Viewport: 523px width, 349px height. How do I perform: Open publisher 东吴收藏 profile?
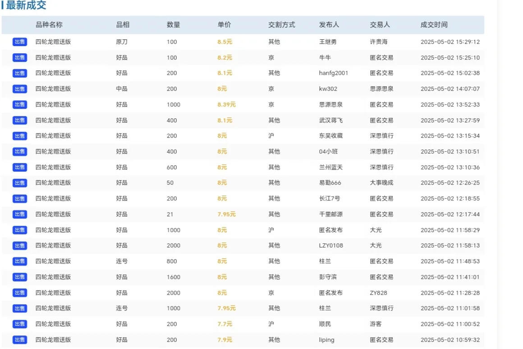(x=330, y=136)
